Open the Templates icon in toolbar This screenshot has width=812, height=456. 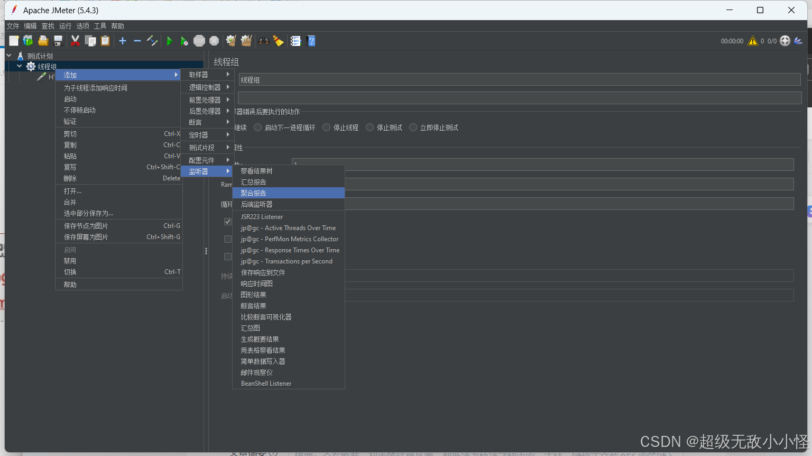[28, 41]
